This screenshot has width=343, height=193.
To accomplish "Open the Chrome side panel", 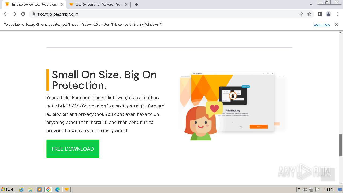I will pyautogui.click(x=320, y=14).
